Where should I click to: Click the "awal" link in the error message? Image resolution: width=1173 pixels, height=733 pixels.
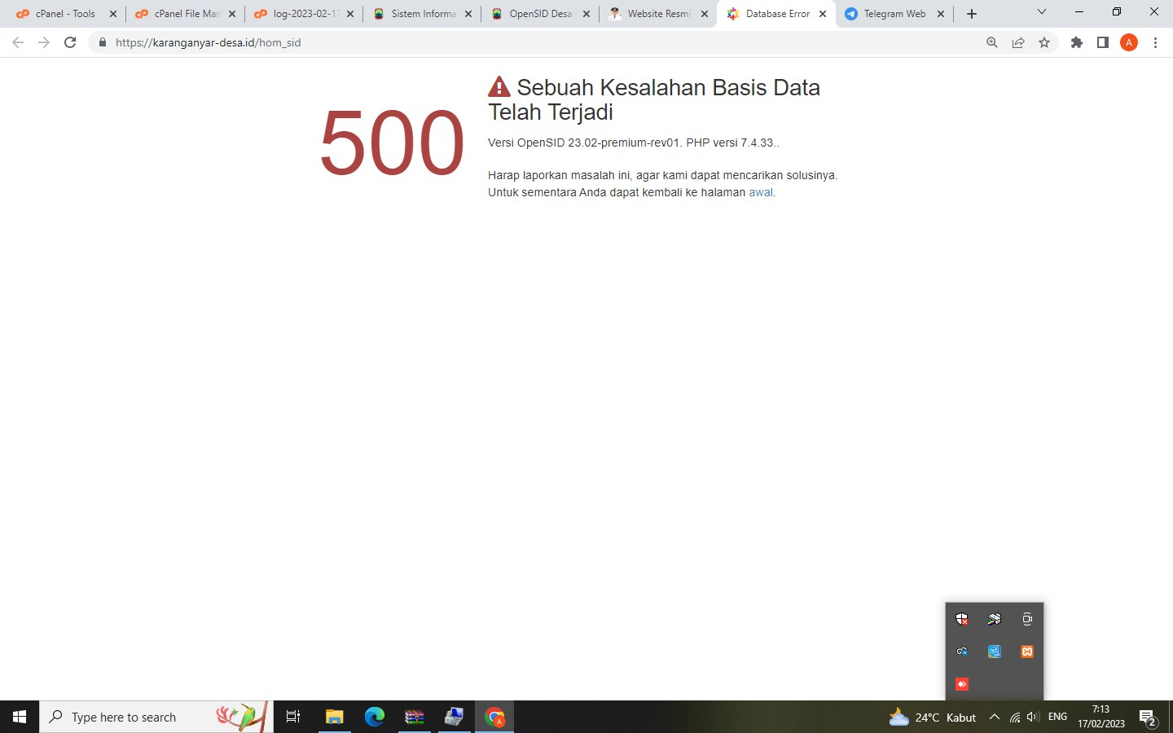[x=760, y=192]
